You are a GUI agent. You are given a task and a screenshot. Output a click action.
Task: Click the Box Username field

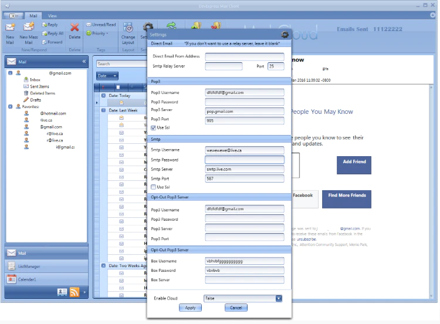(x=245, y=261)
